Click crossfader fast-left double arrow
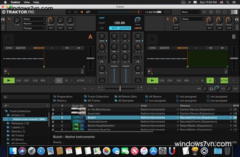This screenshot has width=240, height=157. point(85,89)
